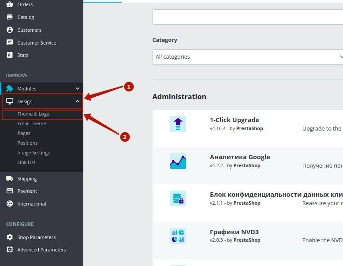The image size is (343, 266).
Task: Open Advanced Parameters section
Action: pyautogui.click(x=41, y=250)
